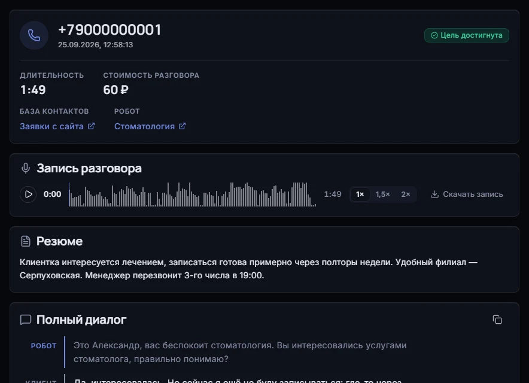Click the Цель достигнута status badge
529x383 pixels.
pyautogui.click(x=467, y=35)
